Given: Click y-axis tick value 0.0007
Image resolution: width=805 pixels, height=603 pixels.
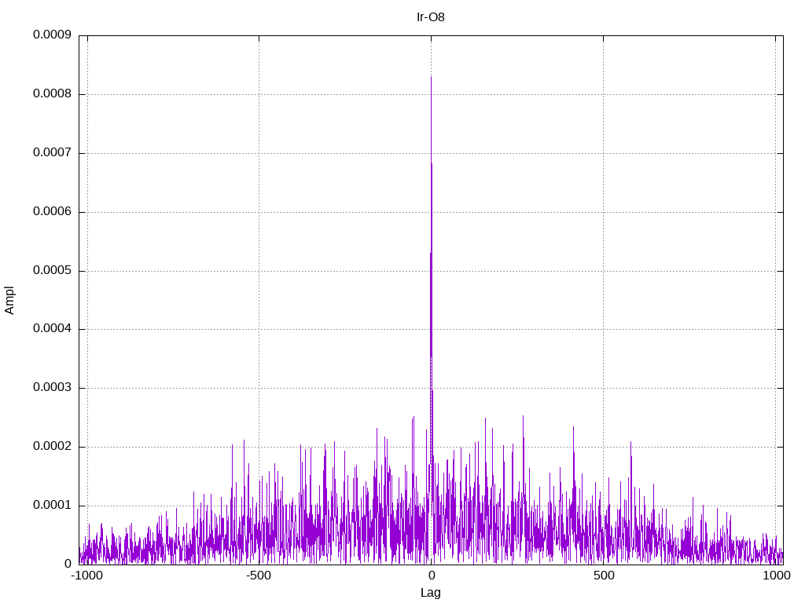Looking at the screenshot, I should click(x=52, y=153).
